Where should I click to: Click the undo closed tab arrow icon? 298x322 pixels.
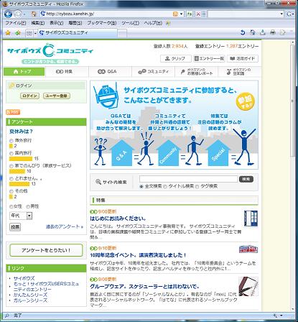click(243, 32)
